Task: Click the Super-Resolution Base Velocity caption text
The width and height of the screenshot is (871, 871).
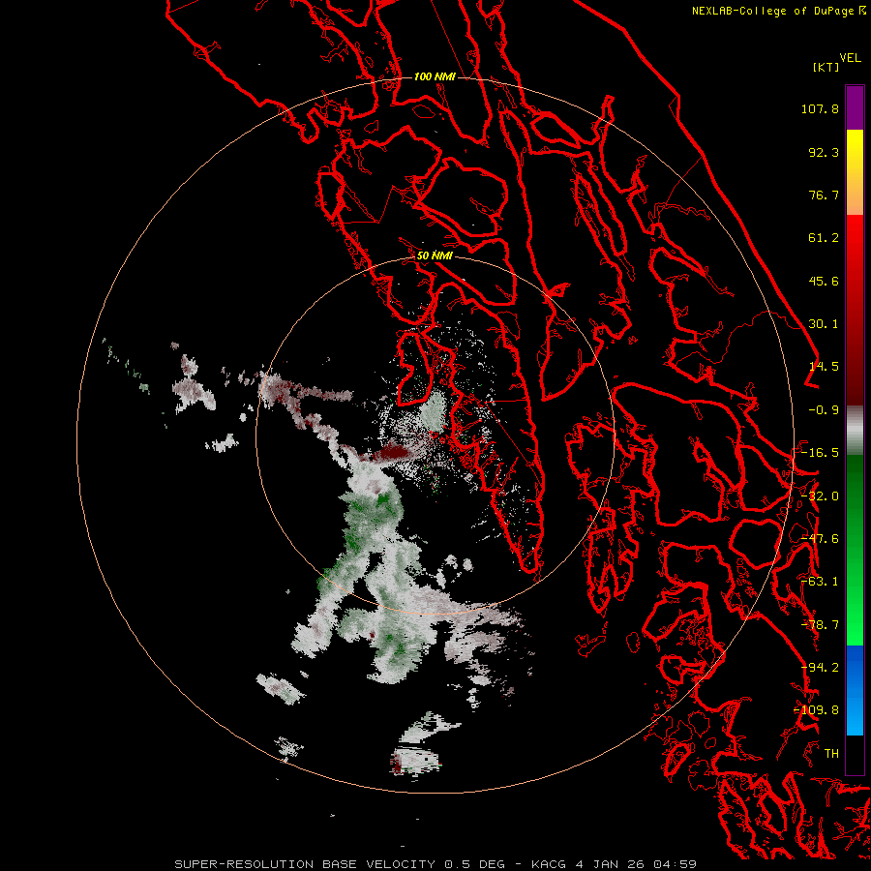Action: pos(435,864)
